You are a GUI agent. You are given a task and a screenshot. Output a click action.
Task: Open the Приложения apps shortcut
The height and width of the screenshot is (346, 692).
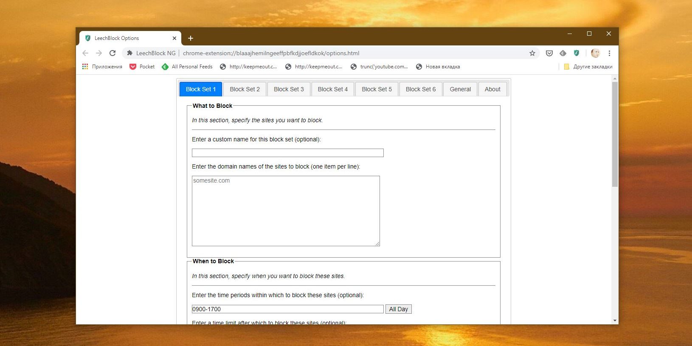pyautogui.click(x=102, y=67)
